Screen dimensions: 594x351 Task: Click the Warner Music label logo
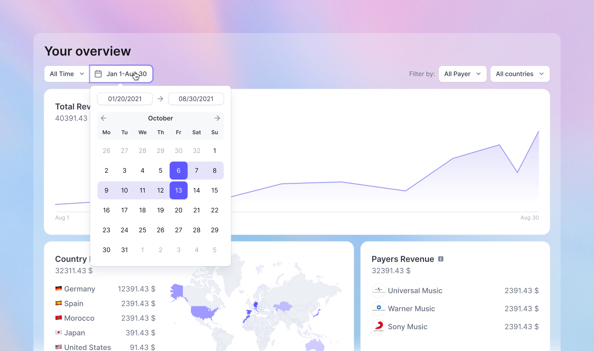pos(379,309)
